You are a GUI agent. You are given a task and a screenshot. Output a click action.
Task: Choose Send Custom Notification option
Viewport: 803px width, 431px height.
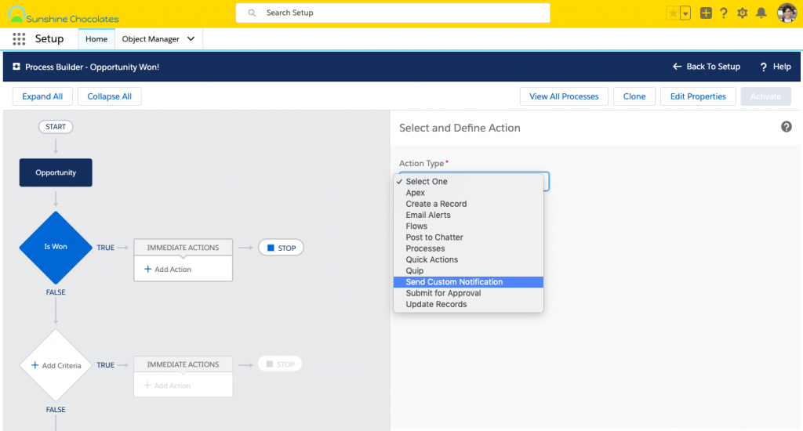click(x=468, y=282)
